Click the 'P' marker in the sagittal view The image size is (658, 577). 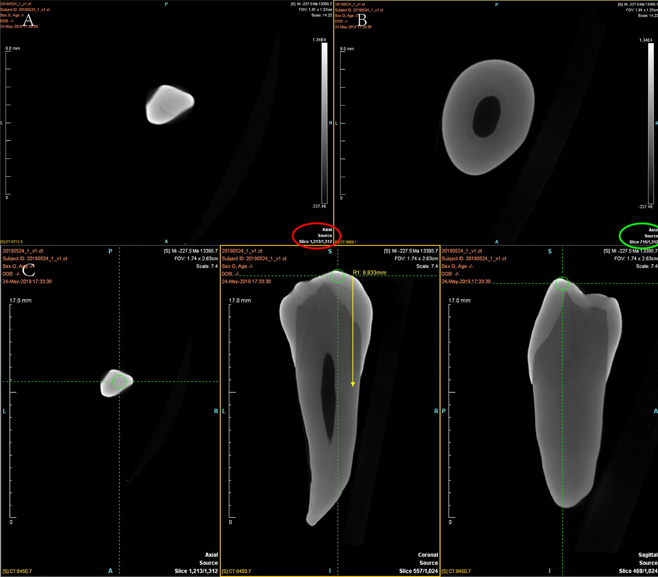[x=444, y=411]
